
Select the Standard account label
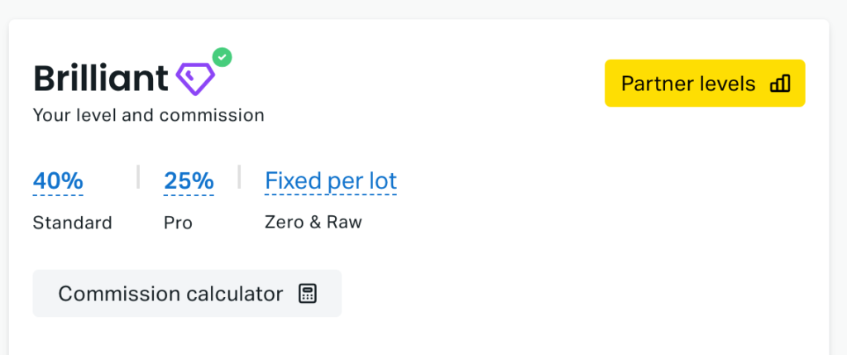(73, 223)
